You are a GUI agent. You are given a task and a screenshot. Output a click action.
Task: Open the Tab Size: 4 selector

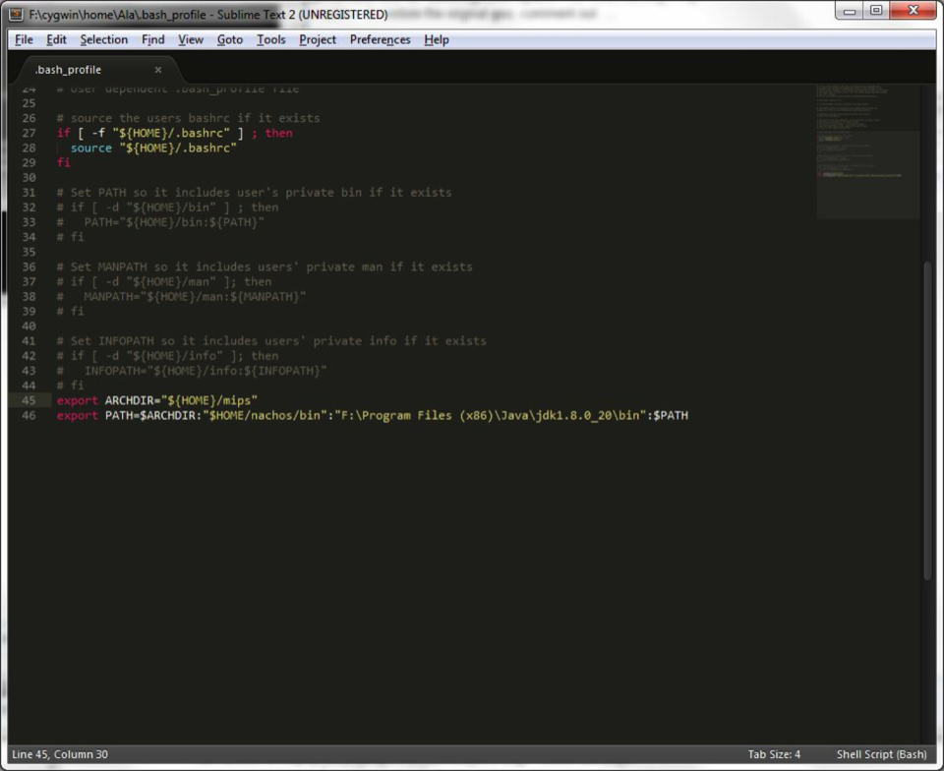click(774, 754)
